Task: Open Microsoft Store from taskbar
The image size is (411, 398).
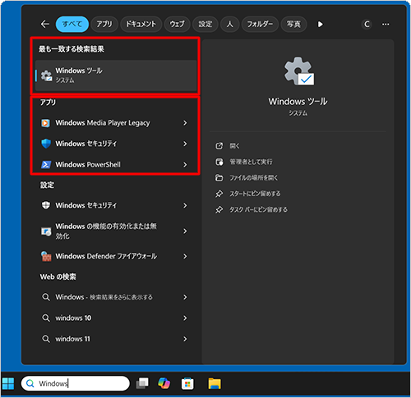Action: click(x=187, y=383)
